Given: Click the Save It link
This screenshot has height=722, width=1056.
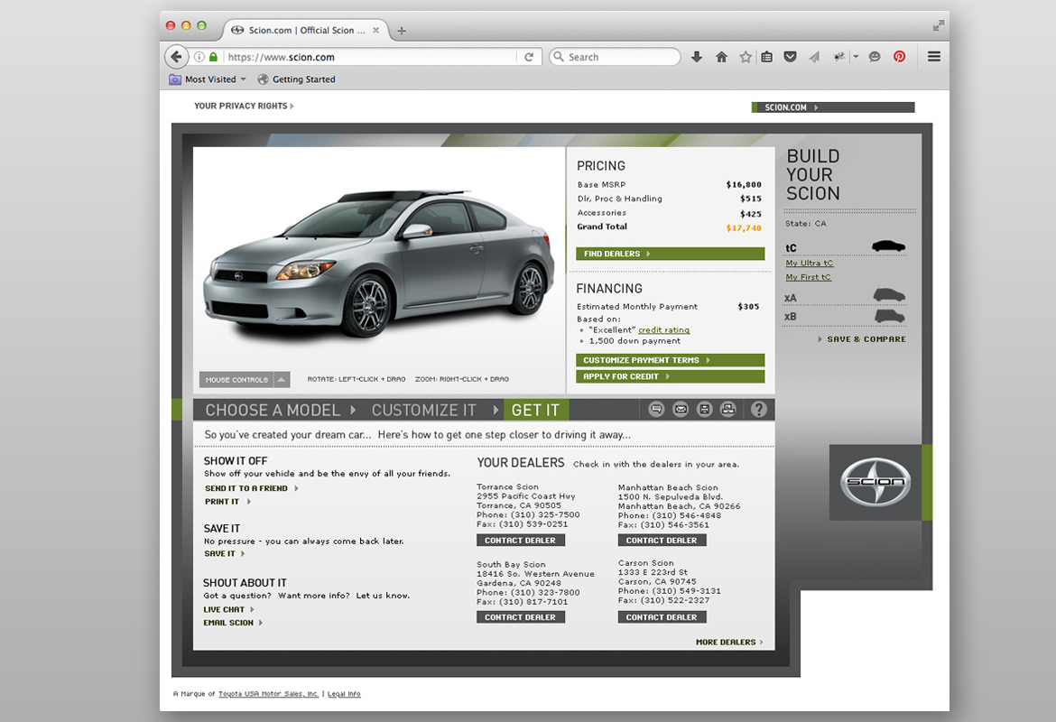Looking at the screenshot, I should tap(225, 553).
